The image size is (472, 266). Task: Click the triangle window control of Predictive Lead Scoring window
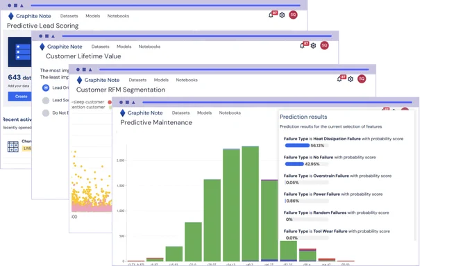pyautogui.click(x=22, y=6)
